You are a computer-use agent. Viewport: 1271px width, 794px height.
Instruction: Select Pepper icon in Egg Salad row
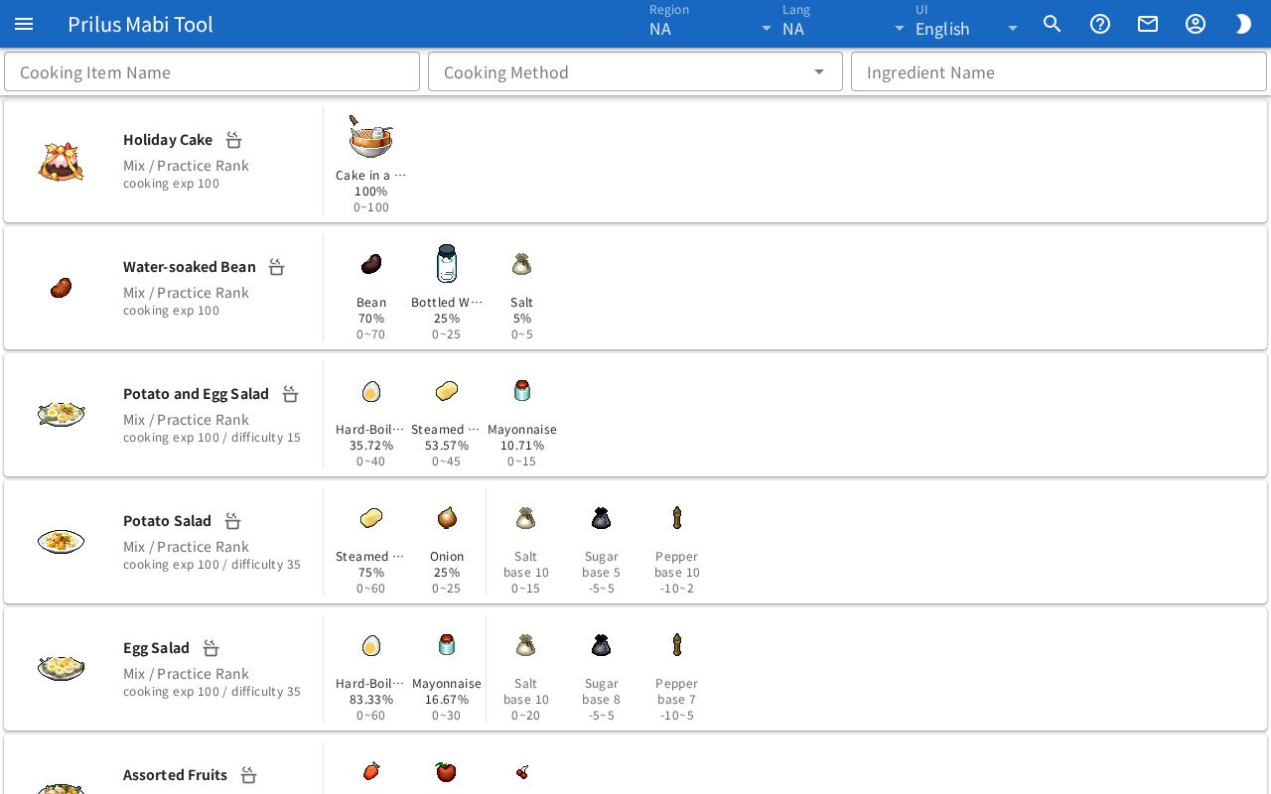[677, 645]
